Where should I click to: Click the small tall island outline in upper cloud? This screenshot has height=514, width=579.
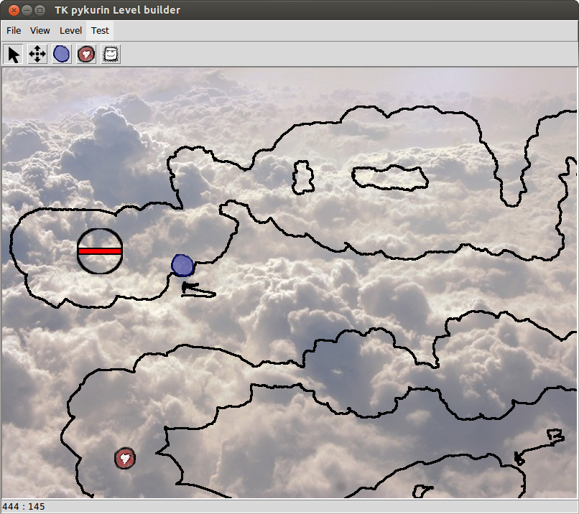[303, 177]
